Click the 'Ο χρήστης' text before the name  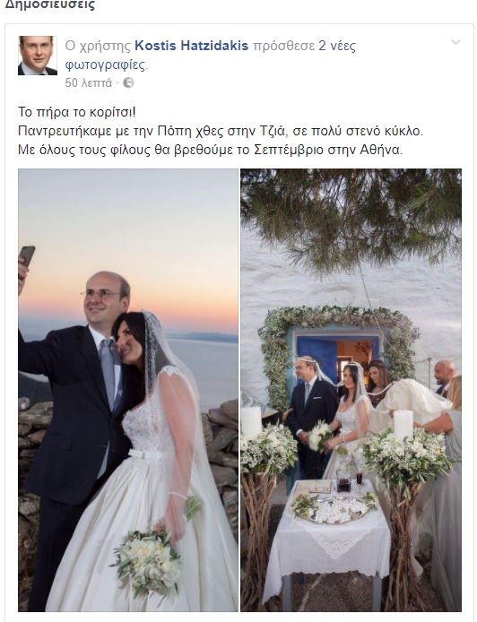(x=98, y=46)
